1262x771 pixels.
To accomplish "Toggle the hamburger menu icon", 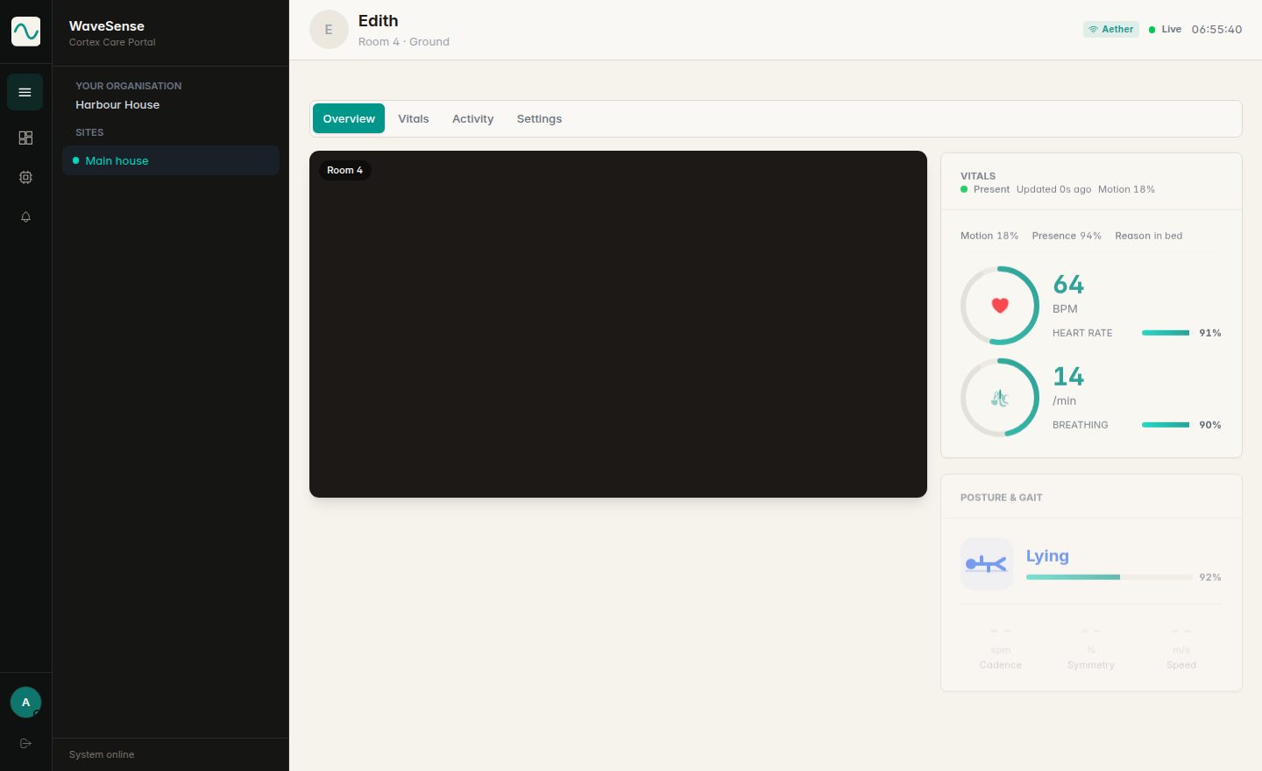I will (25, 92).
